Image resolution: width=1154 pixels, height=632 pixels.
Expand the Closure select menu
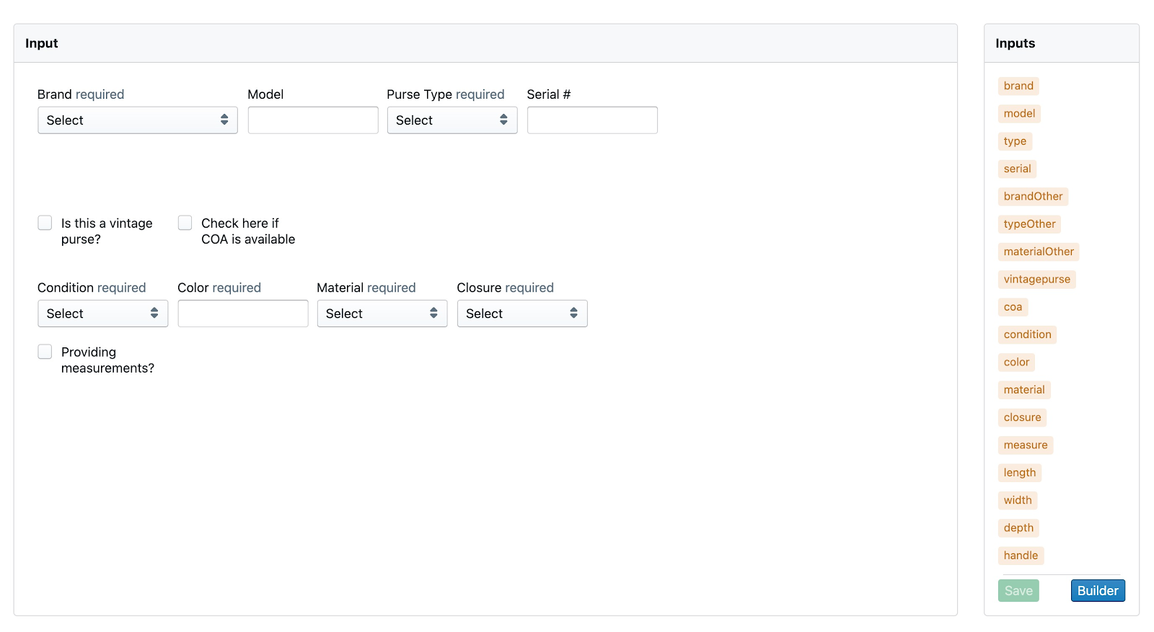coord(521,313)
